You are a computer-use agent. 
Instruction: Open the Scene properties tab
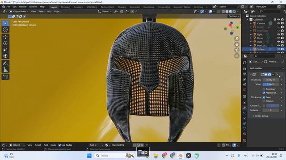click(x=244, y=84)
